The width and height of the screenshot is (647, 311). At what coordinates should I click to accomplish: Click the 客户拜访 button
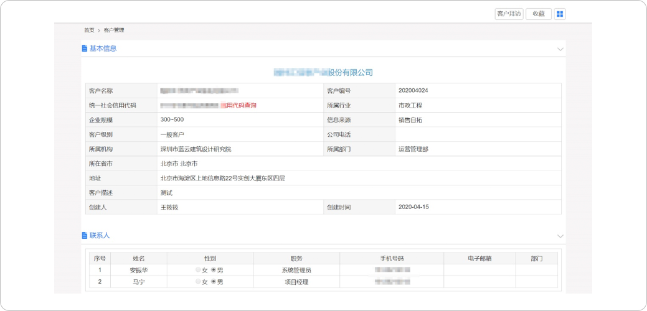[509, 14]
